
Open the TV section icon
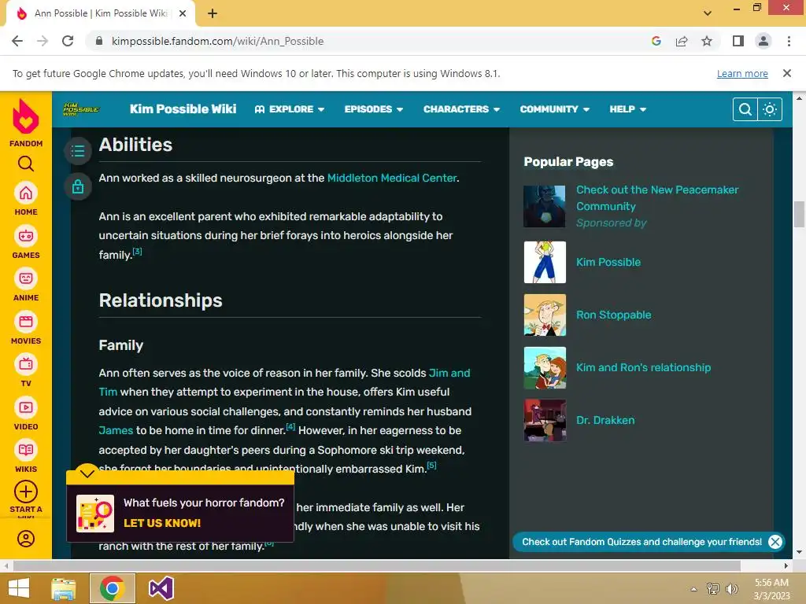point(26,365)
